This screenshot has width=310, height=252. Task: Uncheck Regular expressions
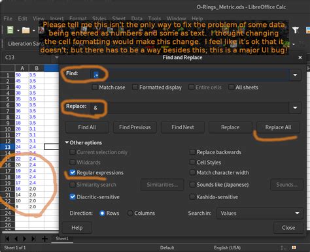click(x=73, y=172)
